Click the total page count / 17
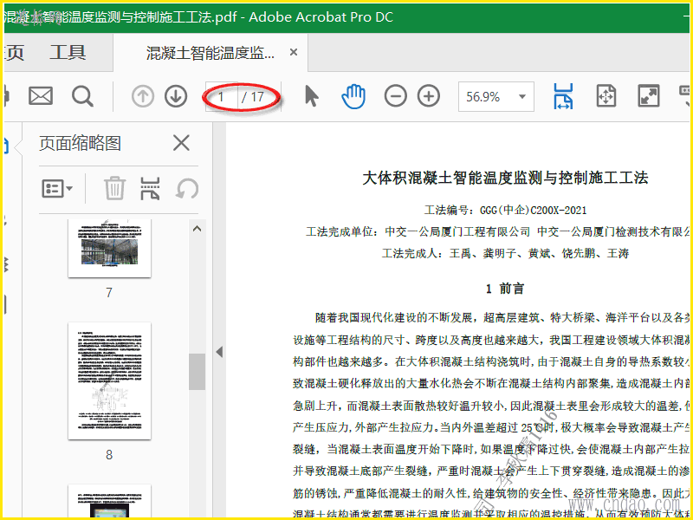Image resolution: width=693 pixels, height=520 pixels. point(253,97)
